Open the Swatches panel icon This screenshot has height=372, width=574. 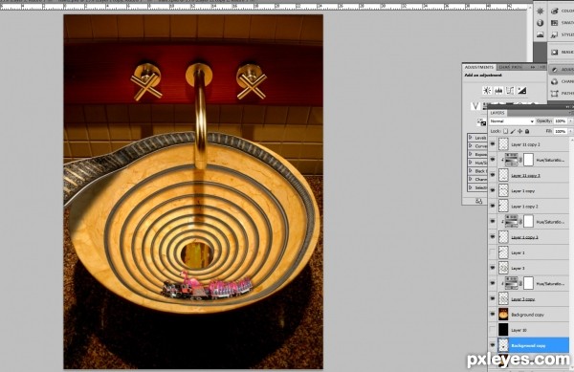tap(555, 23)
